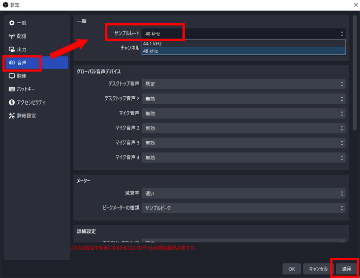Click the arrow of マイク音声 2 combo
Viewport: 360px width, 278px height.
(342, 128)
